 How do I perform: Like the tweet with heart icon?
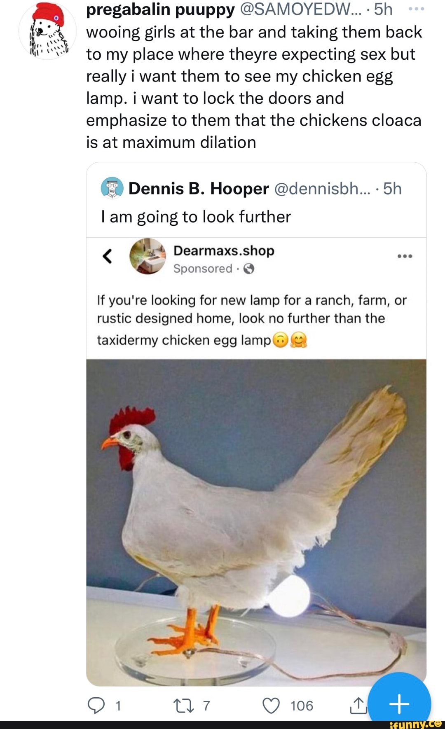[x=271, y=706]
